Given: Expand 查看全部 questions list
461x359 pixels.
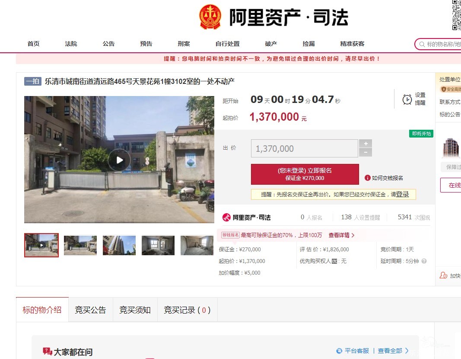Looking at the screenshot, I should coord(393,351).
